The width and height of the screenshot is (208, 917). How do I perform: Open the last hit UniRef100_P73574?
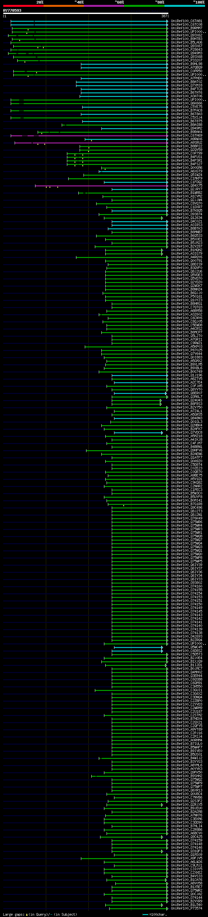(x=187, y=909)
